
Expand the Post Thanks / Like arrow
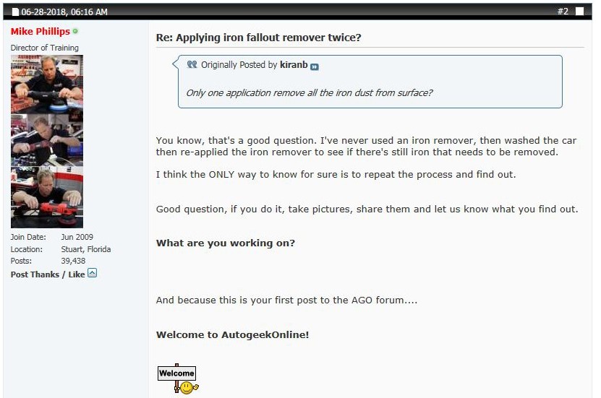point(92,273)
